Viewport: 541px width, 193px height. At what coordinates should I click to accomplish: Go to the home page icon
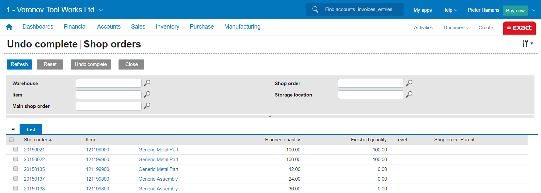click(x=9, y=27)
